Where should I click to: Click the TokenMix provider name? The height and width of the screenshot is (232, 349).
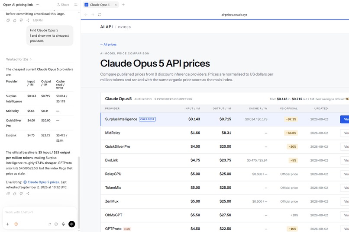pyautogui.click(x=113, y=188)
